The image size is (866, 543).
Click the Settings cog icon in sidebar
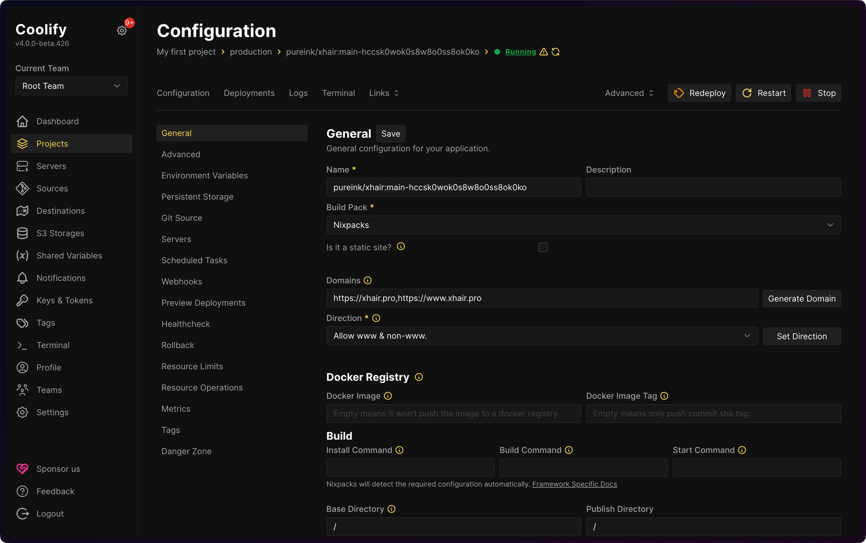pos(23,412)
